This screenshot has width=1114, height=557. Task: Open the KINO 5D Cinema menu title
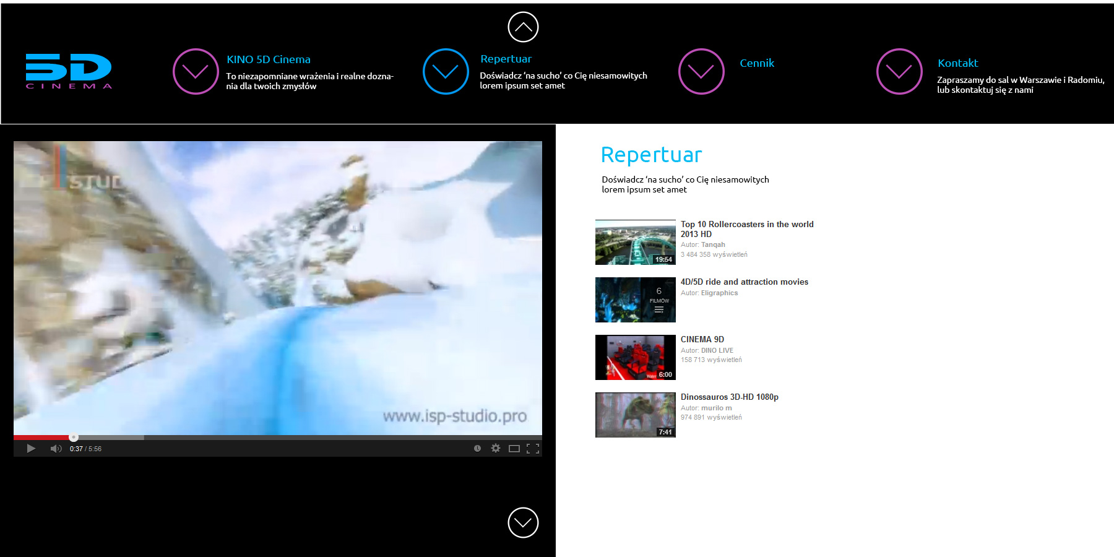point(269,59)
